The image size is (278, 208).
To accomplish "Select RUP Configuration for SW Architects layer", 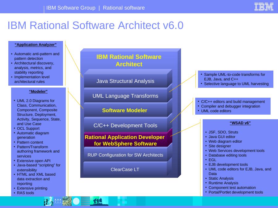I will [125, 155].
